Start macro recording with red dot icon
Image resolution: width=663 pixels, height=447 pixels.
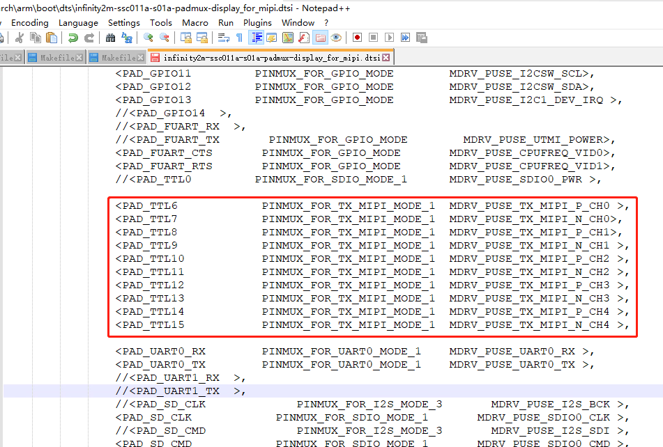[x=357, y=38]
